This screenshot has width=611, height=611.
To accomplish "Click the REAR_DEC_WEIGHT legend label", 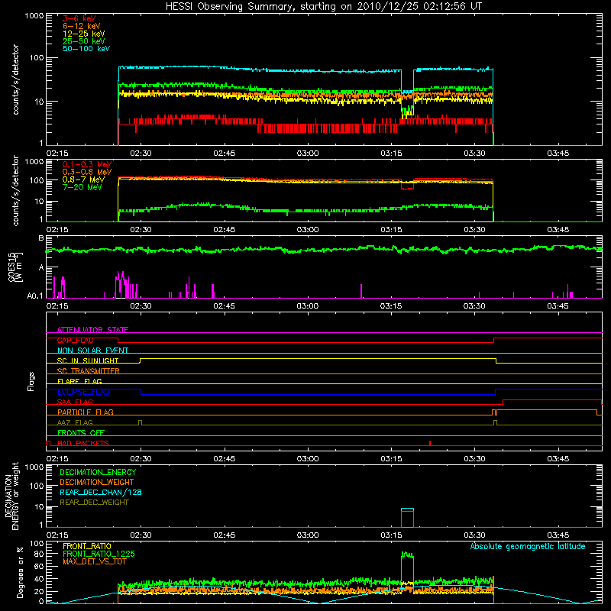I will pos(94,503).
